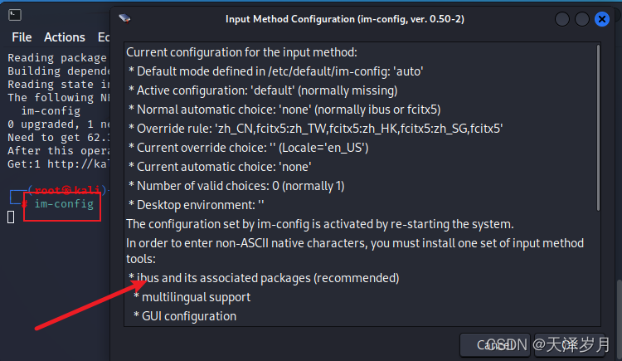Click the Input Method Configuration window icon
Viewport: 622px width, 361px height.
coord(124,18)
